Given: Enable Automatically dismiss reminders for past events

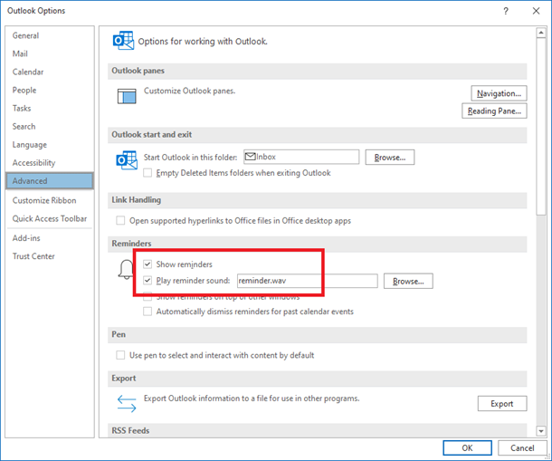Looking at the screenshot, I should (x=148, y=312).
